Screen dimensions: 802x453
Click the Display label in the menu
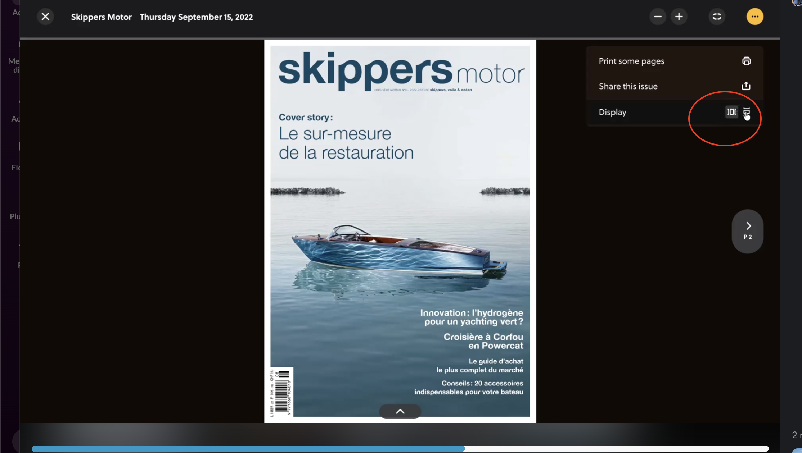[612, 112]
